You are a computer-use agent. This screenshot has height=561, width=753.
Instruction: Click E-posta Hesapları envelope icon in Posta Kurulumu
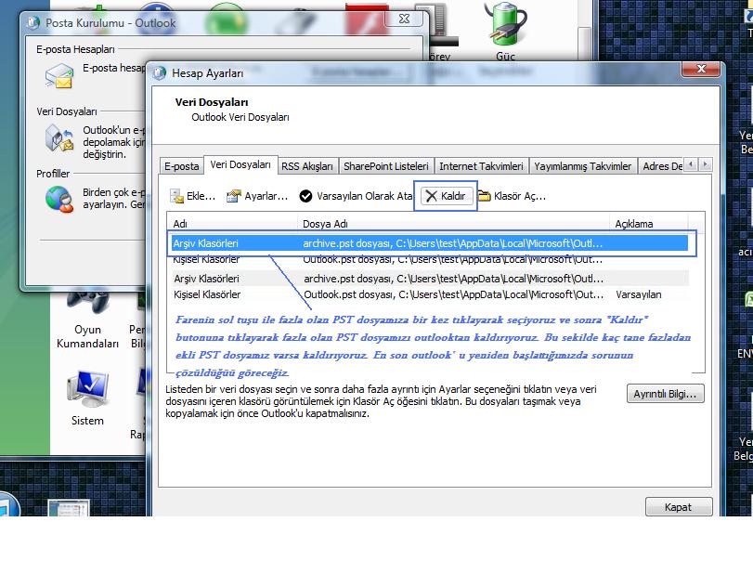tap(58, 76)
